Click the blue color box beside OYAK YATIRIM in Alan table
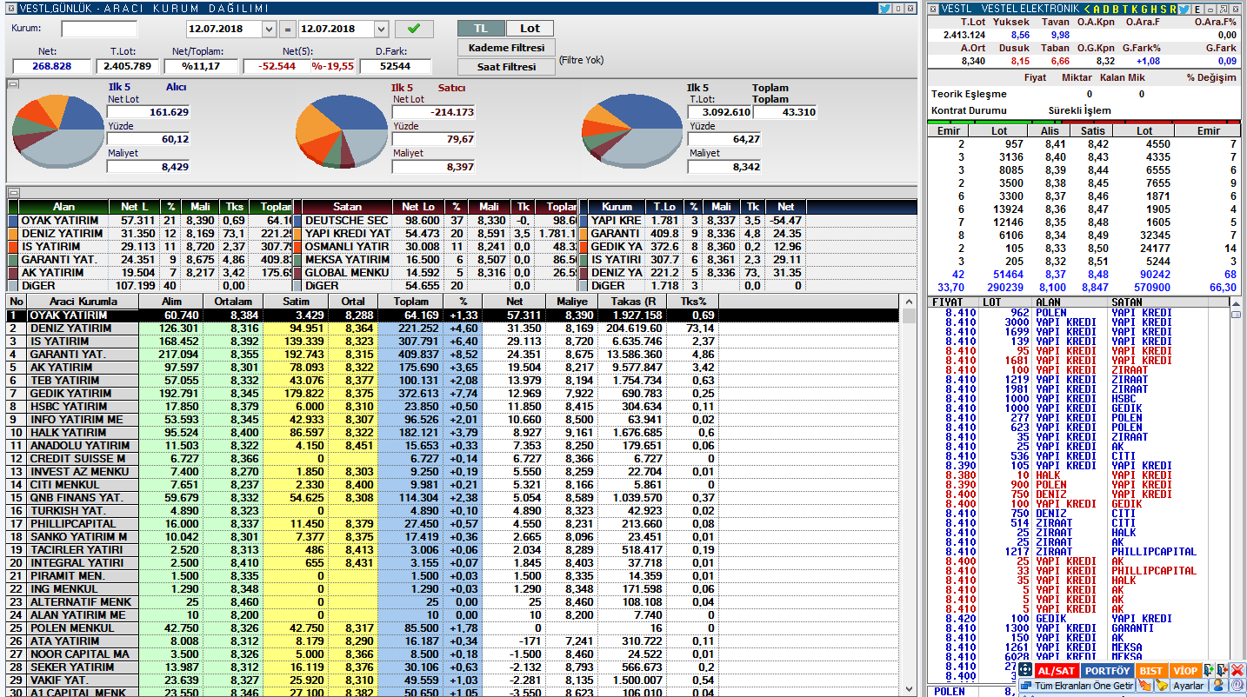1247x697 pixels. 12,221
